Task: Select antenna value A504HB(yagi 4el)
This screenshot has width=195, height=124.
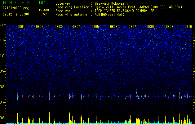Action: pos(109,15)
